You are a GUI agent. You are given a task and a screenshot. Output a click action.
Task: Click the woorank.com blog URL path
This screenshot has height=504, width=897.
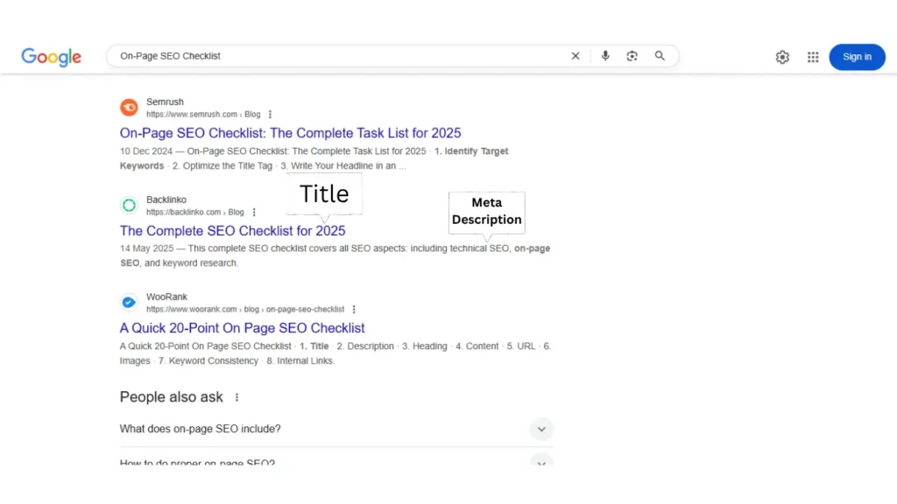[x=245, y=309]
